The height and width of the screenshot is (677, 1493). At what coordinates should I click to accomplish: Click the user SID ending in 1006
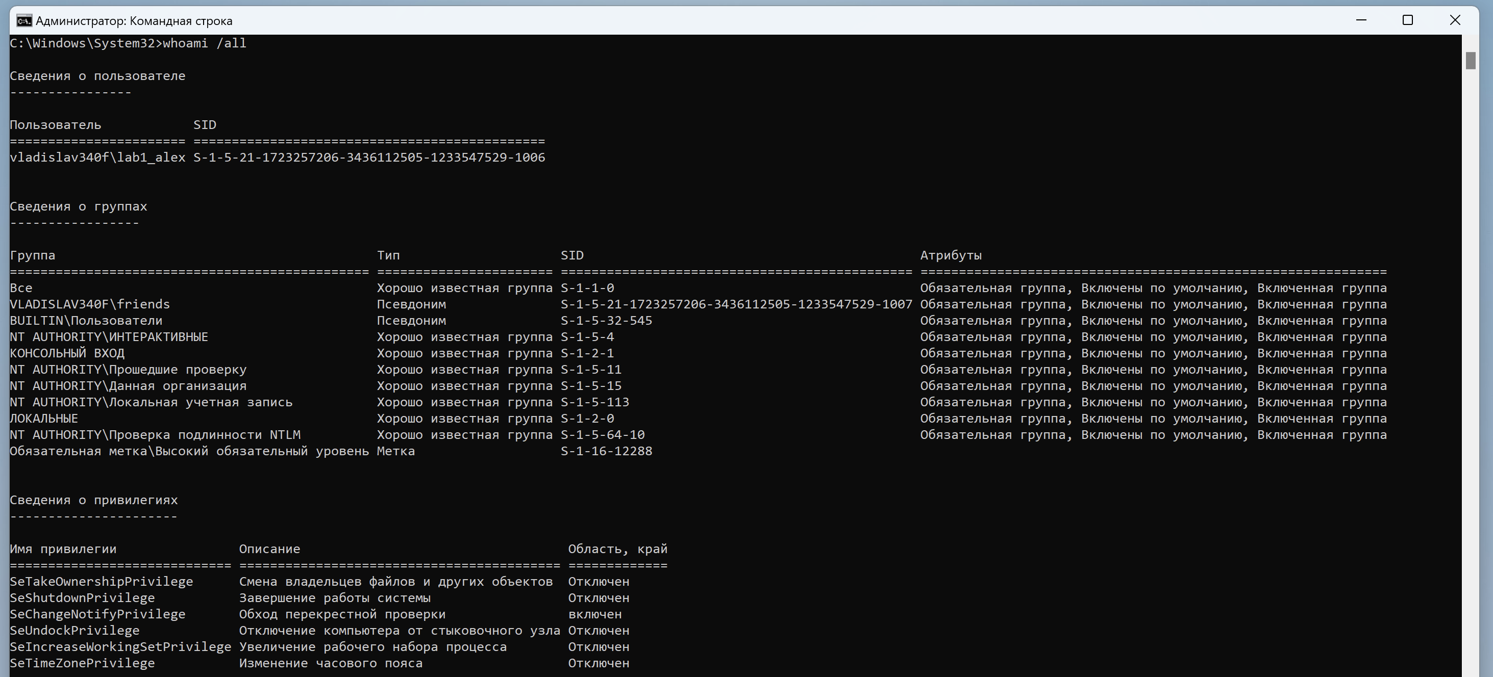click(368, 158)
